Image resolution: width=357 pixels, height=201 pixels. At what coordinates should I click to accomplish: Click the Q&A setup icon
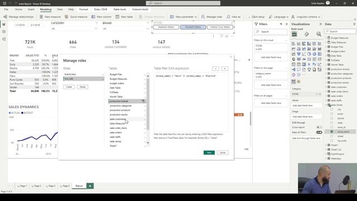coord(248,17)
